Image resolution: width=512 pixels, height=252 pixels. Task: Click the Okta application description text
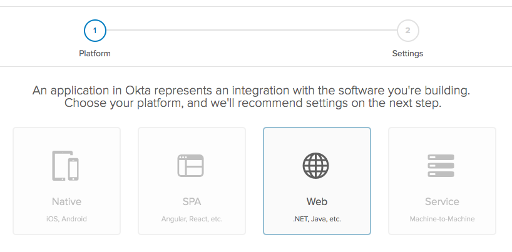click(251, 91)
